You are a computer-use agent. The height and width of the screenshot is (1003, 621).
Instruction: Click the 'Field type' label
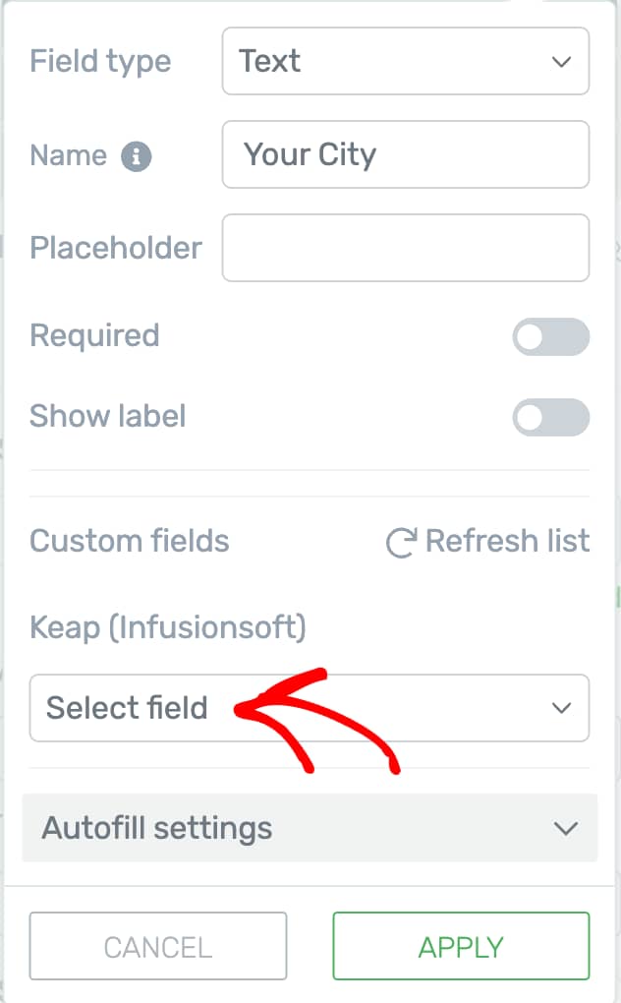[100, 62]
